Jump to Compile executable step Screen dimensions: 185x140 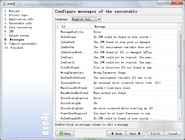coord(23,44)
